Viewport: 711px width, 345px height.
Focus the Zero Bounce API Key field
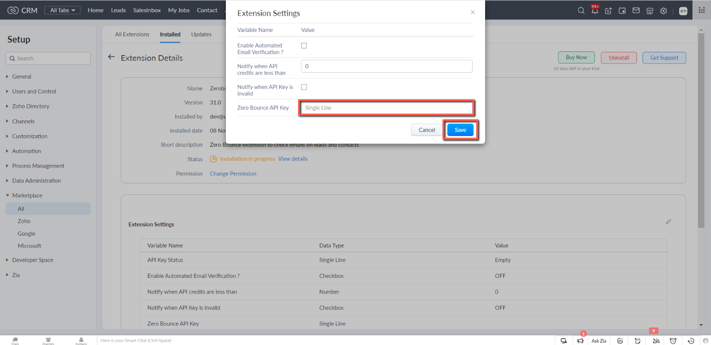[387, 108]
